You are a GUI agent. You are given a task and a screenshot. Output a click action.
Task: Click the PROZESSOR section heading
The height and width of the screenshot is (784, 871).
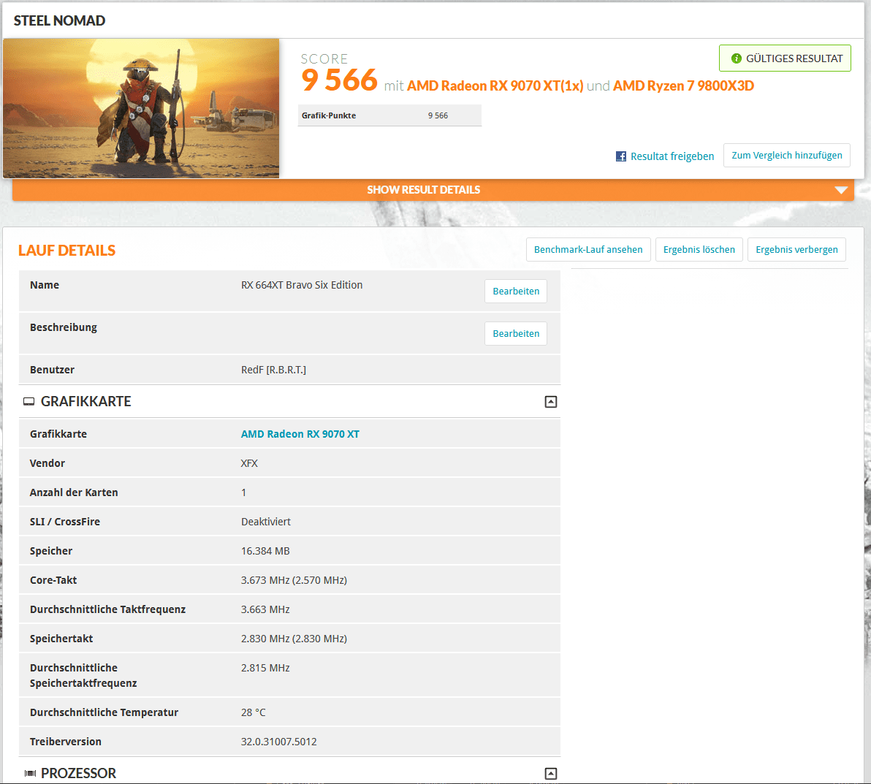[78, 774]
